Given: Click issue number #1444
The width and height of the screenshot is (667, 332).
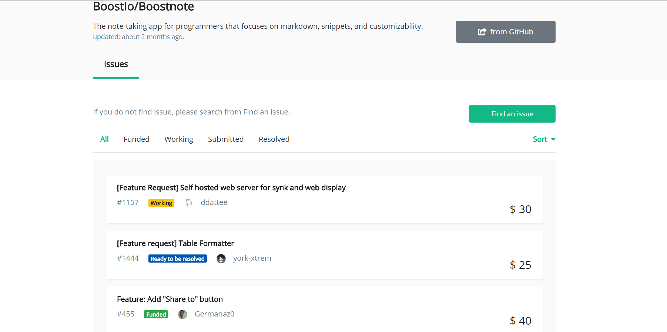Looking at the screenshot, I should point(128,258).
